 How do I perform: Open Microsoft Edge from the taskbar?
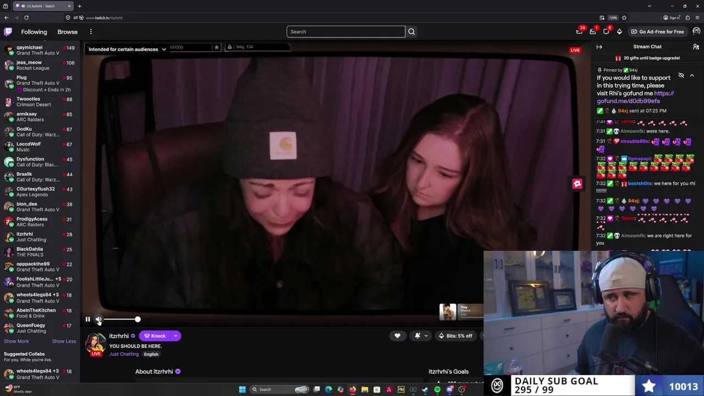[x=328, y=389]
